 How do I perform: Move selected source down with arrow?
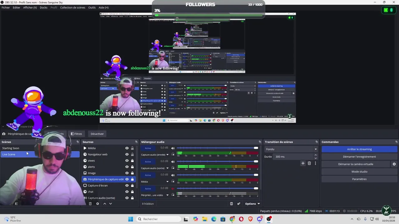tap(110, 204)
